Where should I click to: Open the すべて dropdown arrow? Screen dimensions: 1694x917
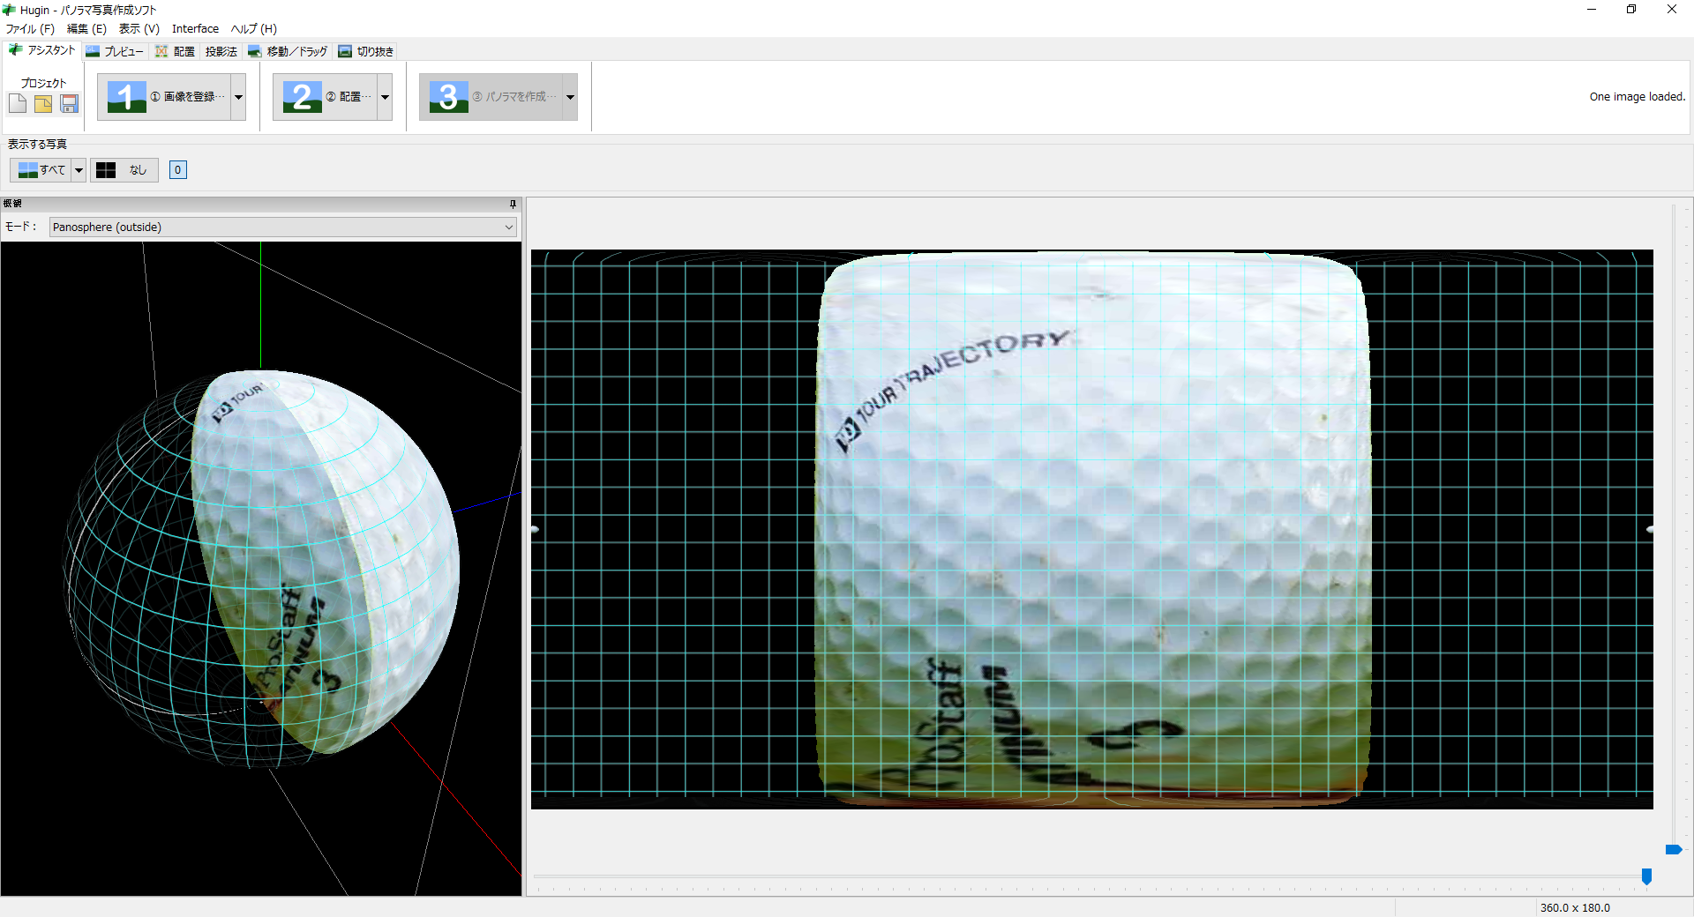coord(79,170)
